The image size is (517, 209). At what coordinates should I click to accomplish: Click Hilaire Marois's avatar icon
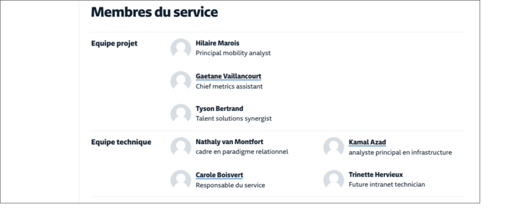[x=181, y=48]
